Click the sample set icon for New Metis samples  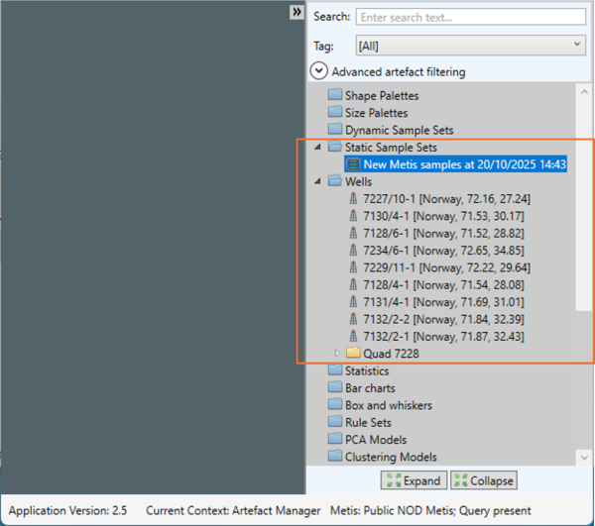(x=352, y=164)
